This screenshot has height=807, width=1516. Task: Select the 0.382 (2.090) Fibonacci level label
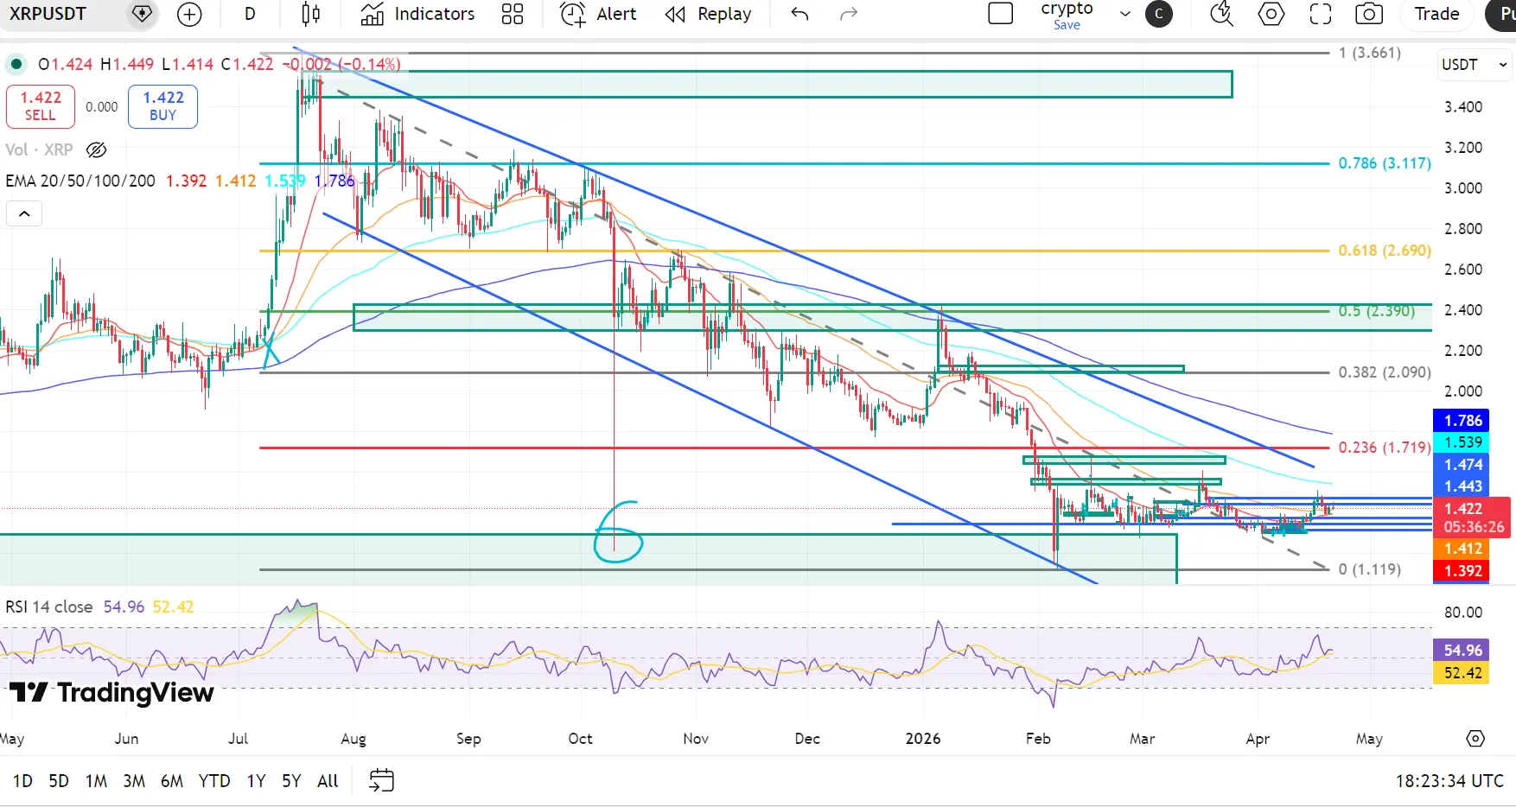click(x=1385, y=372)
